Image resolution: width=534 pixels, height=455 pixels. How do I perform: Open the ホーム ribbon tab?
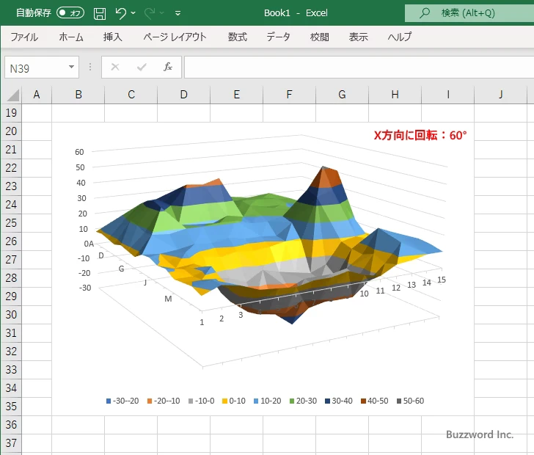[71, 37]
